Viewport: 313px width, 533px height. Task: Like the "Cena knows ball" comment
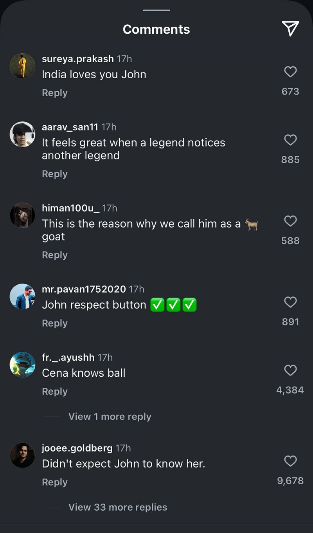290,370
